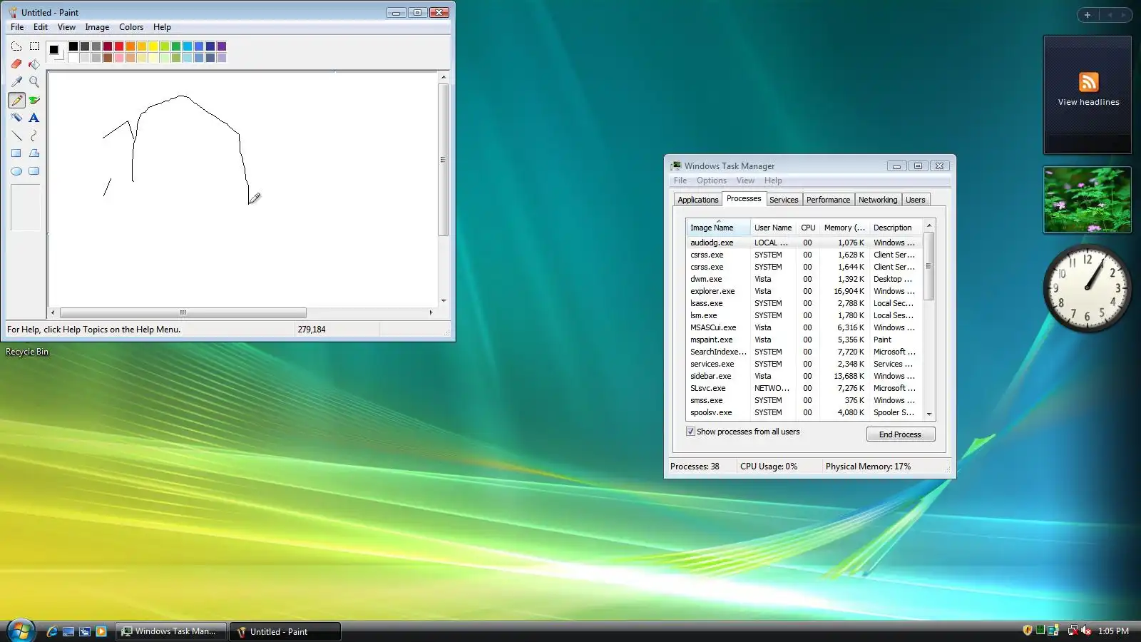Sort processes by the Memory column header
Image resolution: width=1141 pixels, height=642 pixels.
[844, 228]
